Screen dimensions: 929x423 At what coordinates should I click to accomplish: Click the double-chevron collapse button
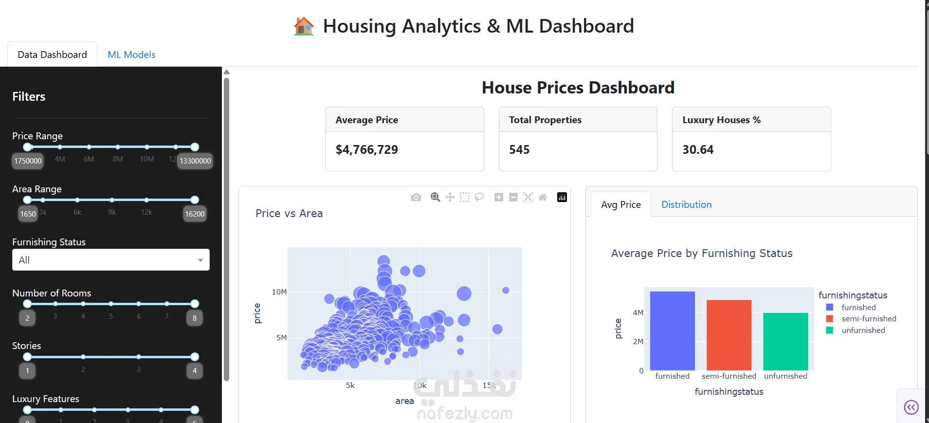pyautogui.click(x=911, y=407)
